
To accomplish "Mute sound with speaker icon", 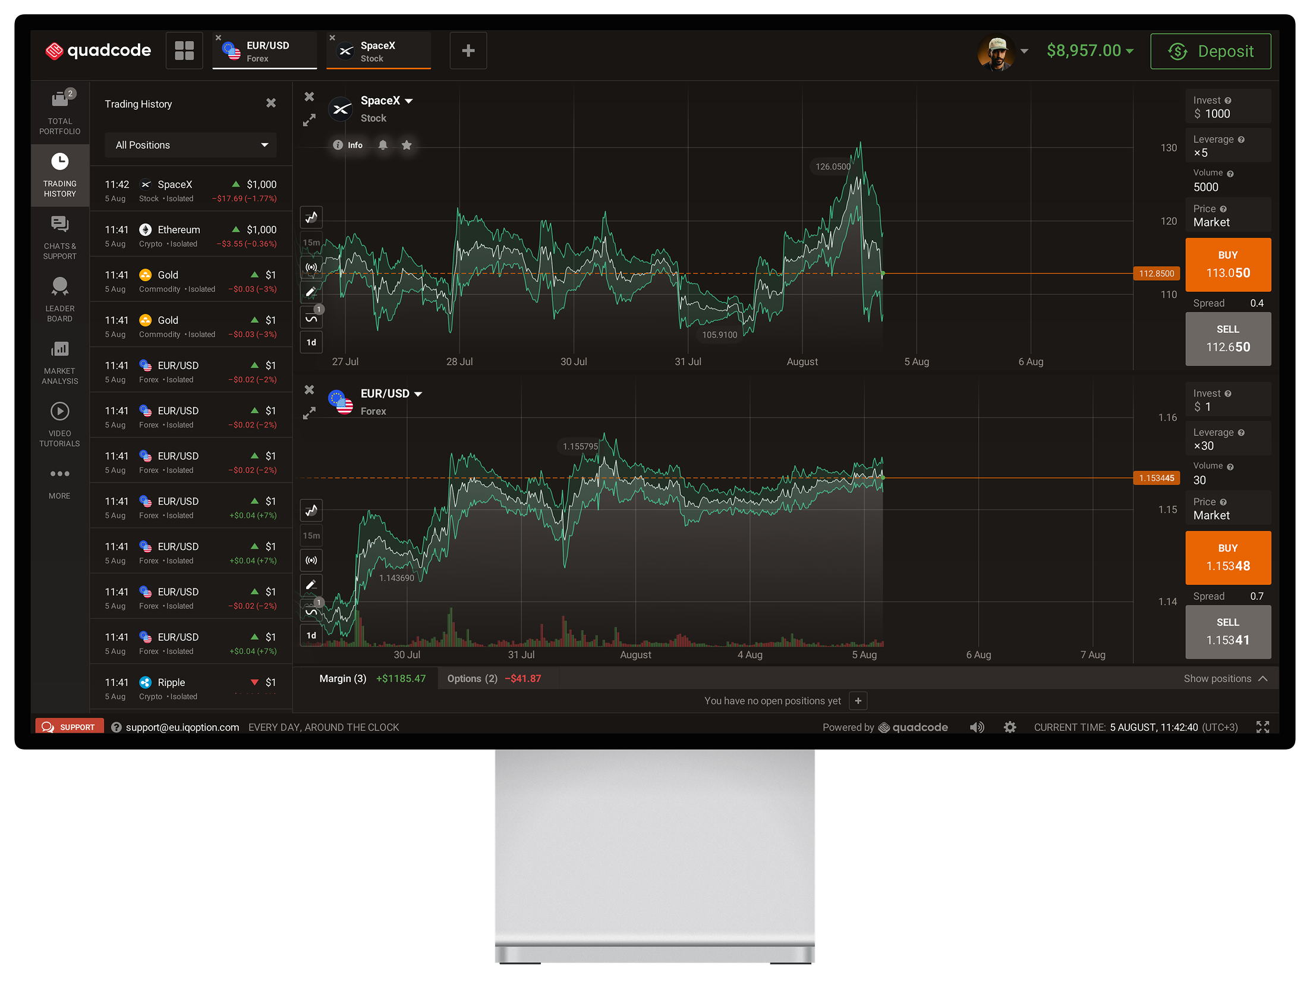I will (977, 727).
